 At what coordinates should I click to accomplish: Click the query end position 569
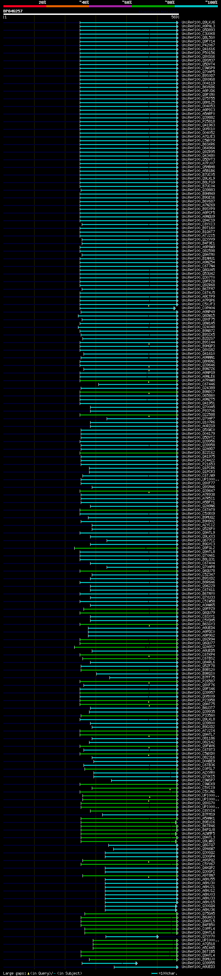(174, 17)
